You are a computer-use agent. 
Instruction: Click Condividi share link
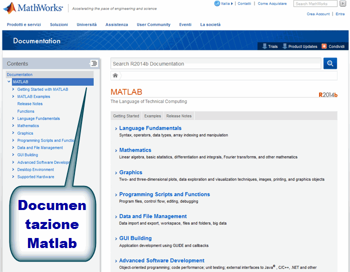click(336, 46)
